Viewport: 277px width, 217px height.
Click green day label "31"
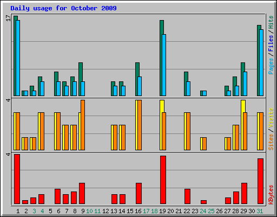tap(260, 211)
